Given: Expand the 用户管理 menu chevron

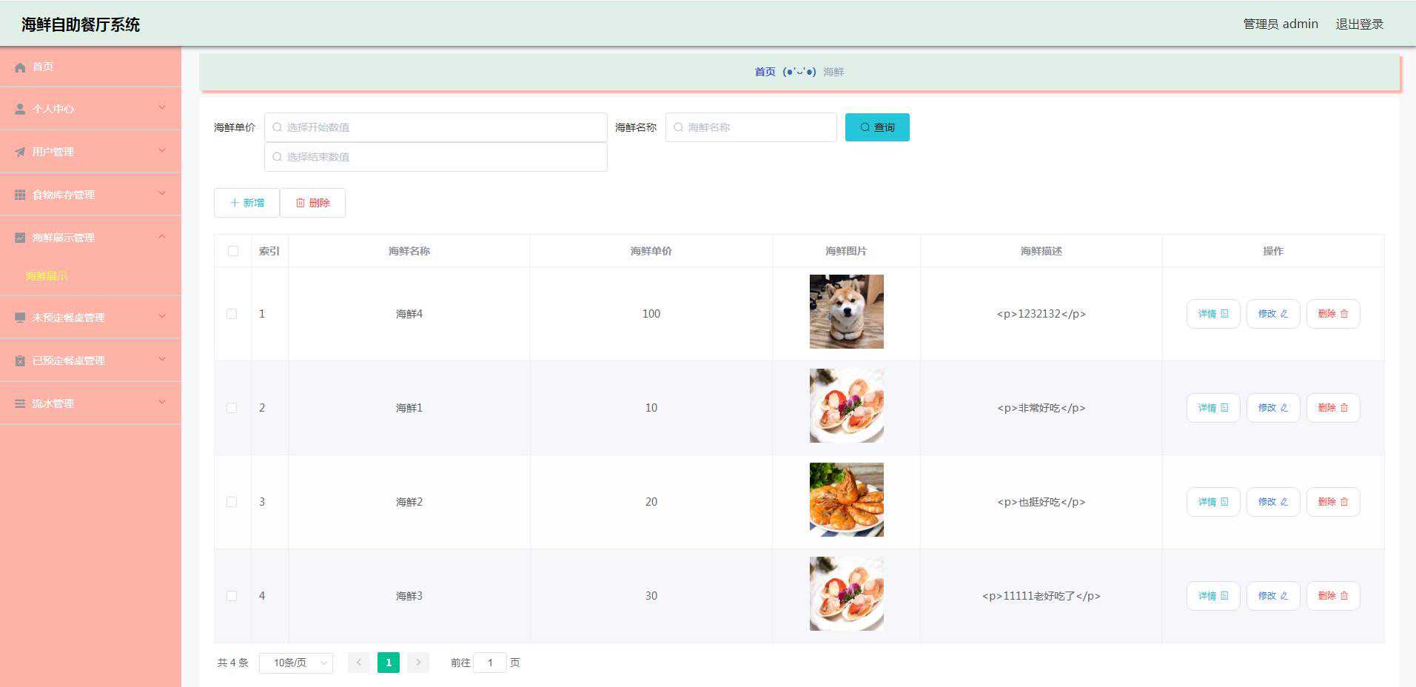Looking at the screenshot, I should [x=162, y=151].
